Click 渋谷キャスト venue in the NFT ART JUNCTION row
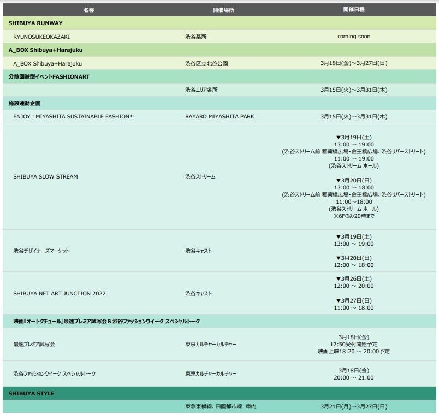Image resolution: width=439 pixels, height=415 pixels. point(198,293)
